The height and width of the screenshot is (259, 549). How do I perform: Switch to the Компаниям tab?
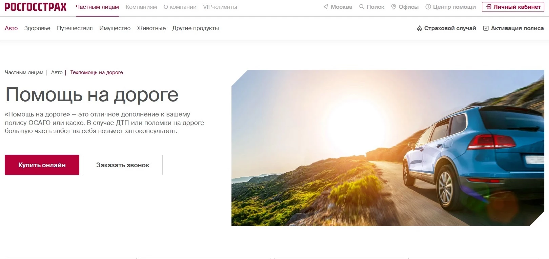point(141,7)
